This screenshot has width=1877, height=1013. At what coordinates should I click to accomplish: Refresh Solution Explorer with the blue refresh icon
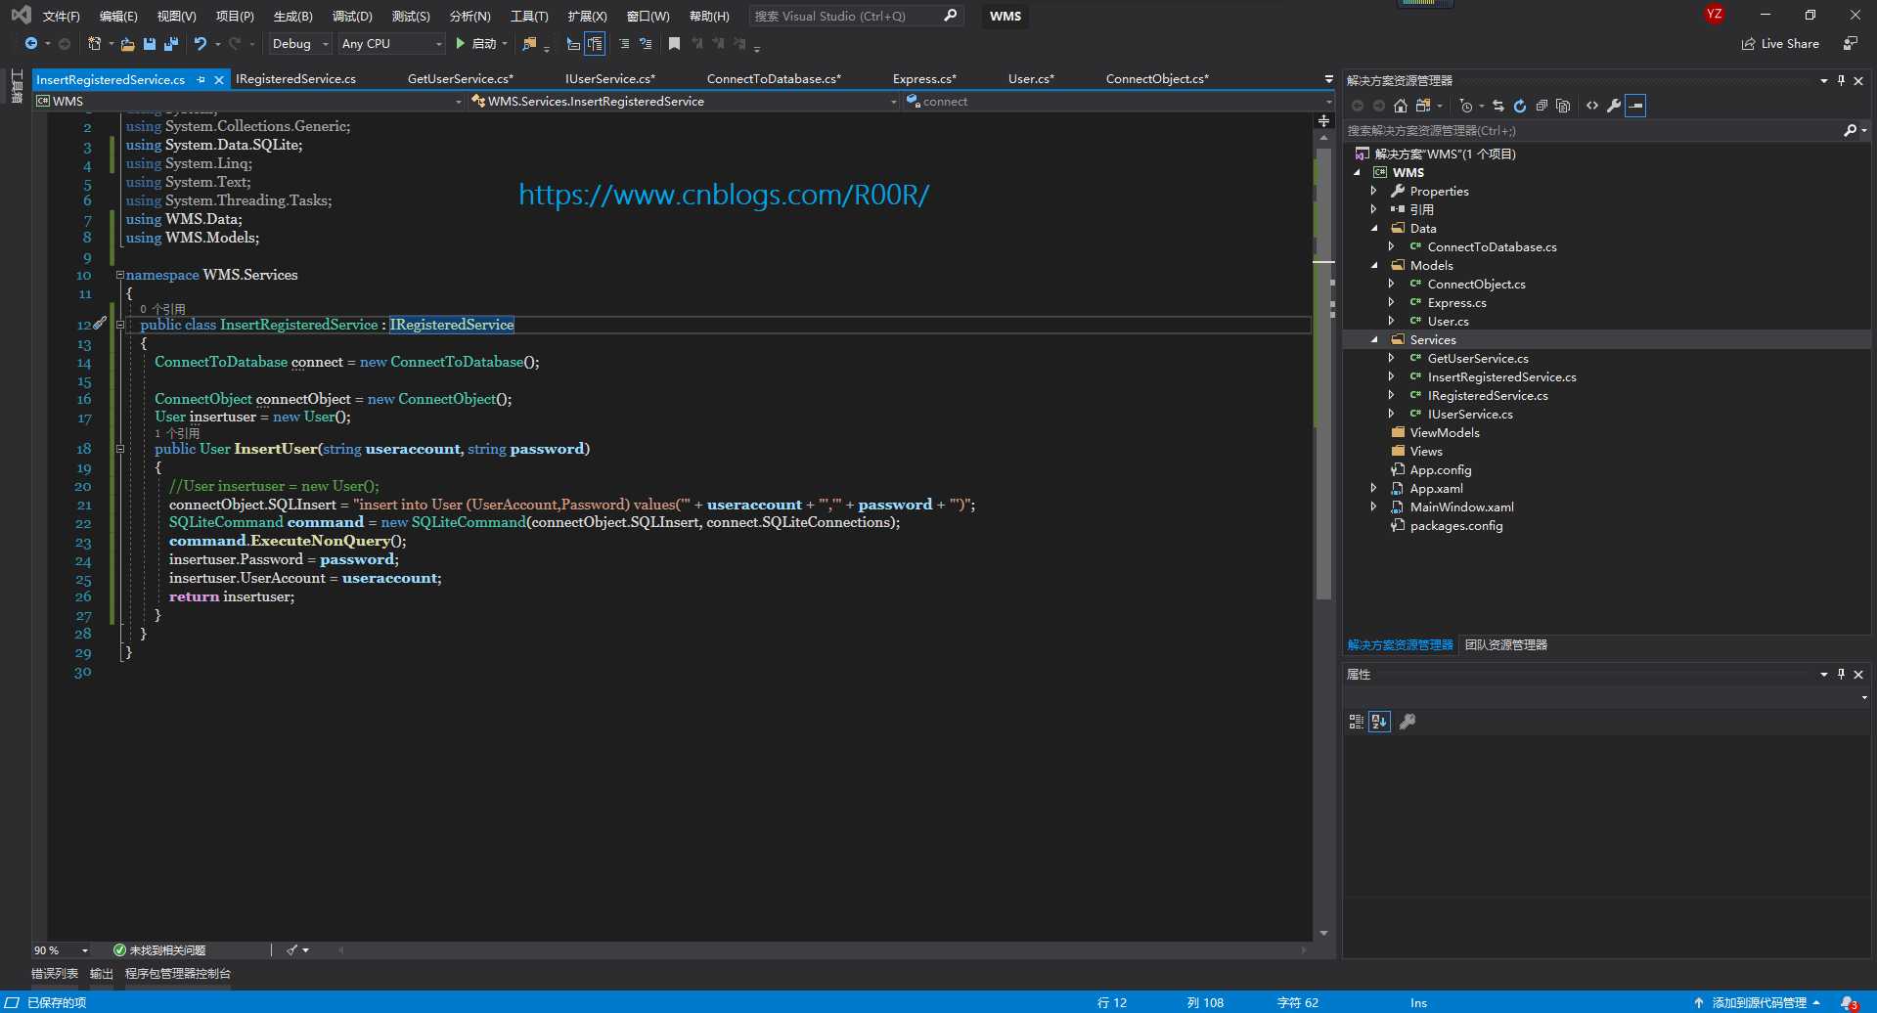click(1520, 106)
